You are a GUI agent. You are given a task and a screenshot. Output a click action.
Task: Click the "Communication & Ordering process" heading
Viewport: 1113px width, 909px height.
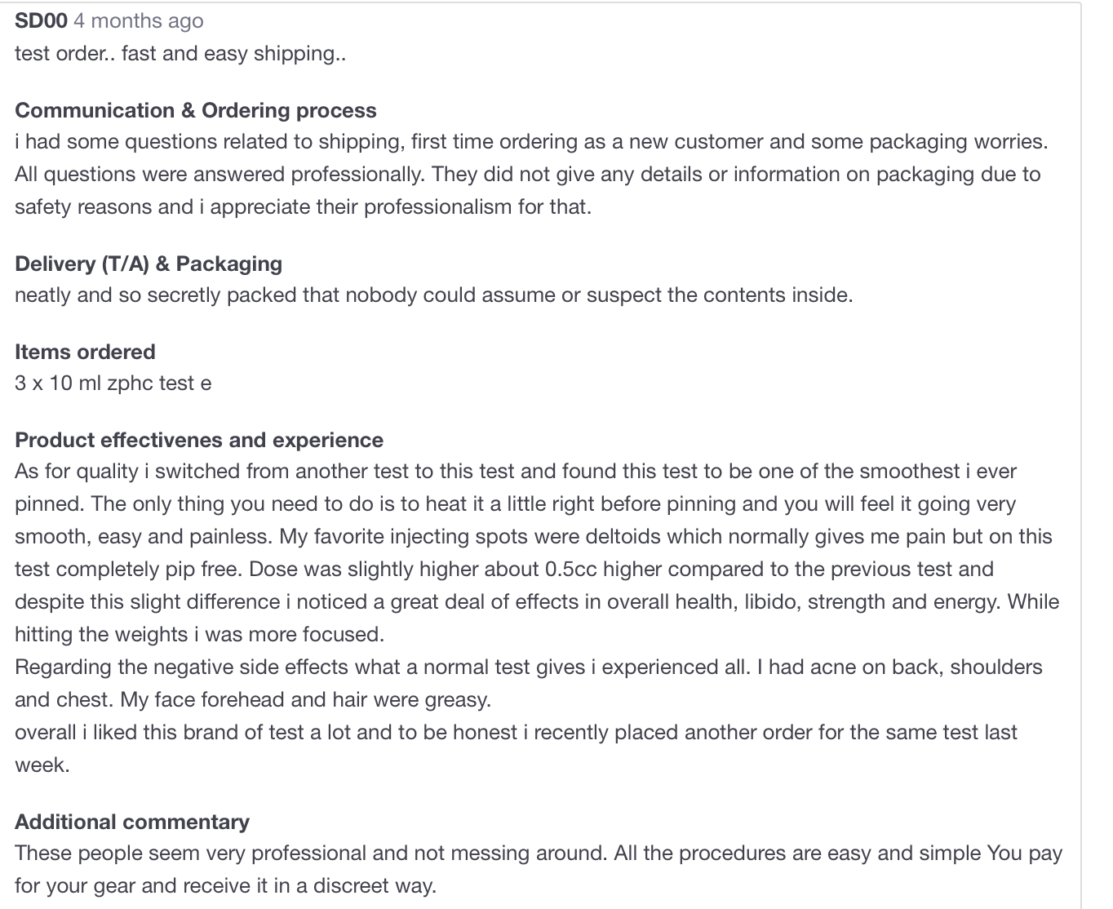click(196, 110)
